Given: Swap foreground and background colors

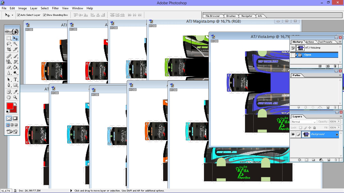Looking at the screenshot, I should point(16,104).
